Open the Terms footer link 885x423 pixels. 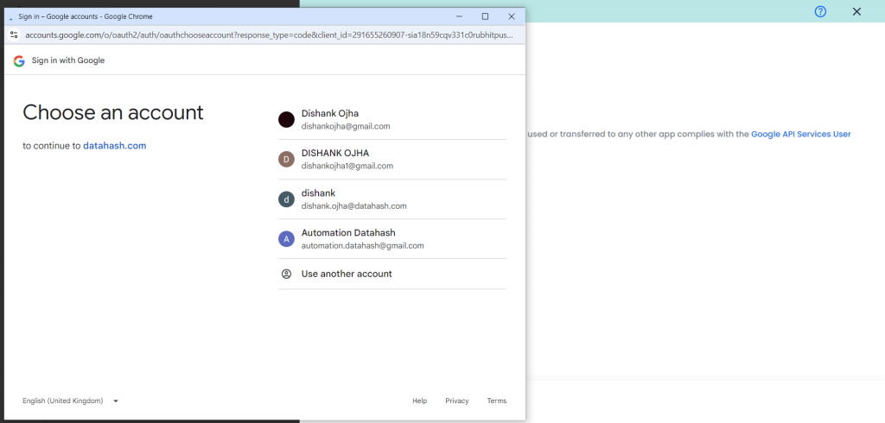pos(497,401)
